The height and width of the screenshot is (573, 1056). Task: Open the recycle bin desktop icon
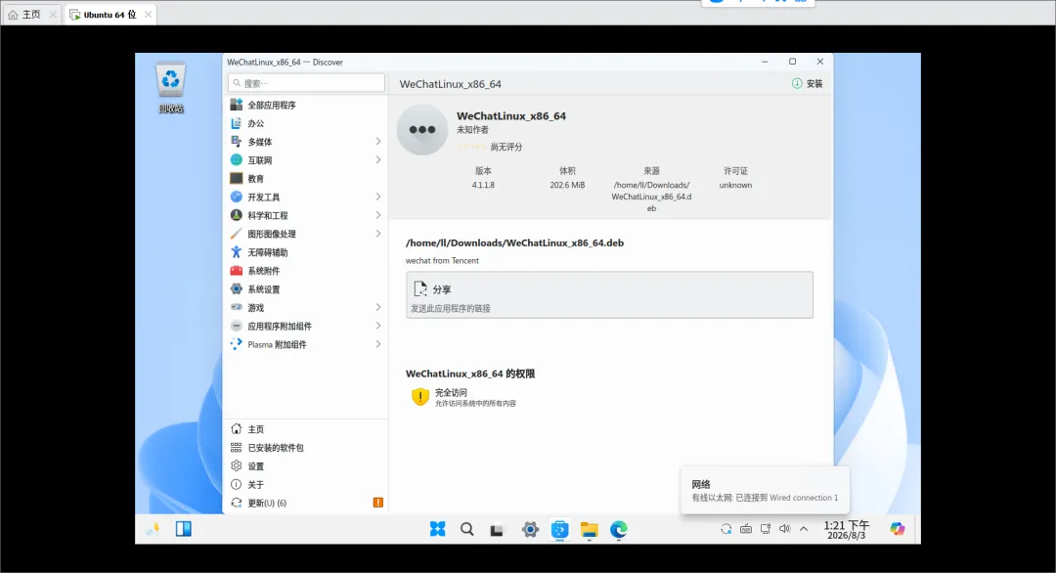(x=171, y=88)
